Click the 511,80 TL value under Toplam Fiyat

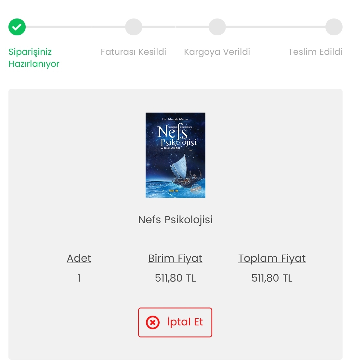[x=272, y=278]
